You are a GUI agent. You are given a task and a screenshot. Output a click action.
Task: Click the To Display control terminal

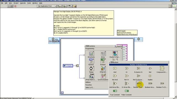68,66
